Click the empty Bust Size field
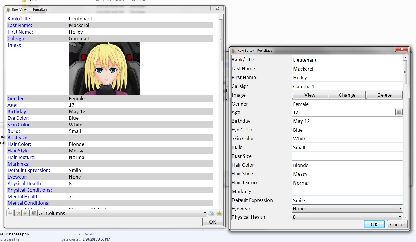 [x=347, y=156]
